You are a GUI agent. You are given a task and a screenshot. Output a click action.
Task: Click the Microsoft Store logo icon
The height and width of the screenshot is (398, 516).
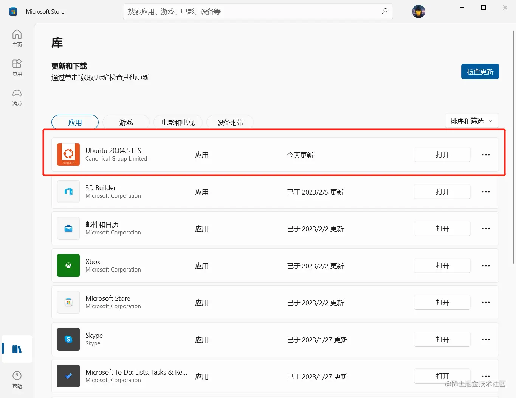click(13, 11)
